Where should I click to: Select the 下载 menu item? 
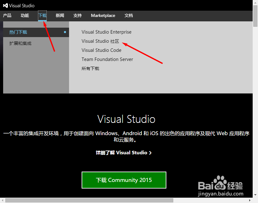point(42,15)
